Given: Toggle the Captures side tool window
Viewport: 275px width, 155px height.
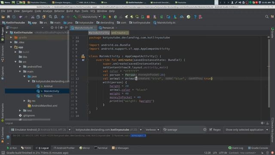Looking at the screenshot, I should click(x=3, y=73).
